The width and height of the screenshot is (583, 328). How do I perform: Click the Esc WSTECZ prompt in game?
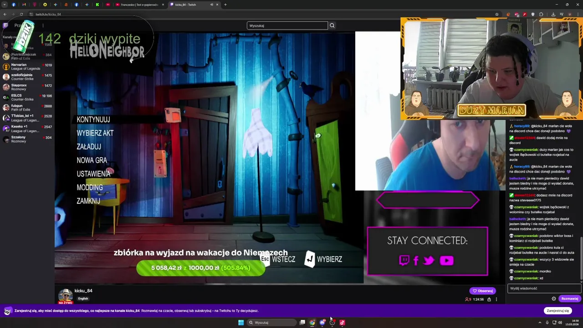click(278, 259)
